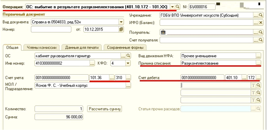Expand the Операция dropdown list
The image size is (267, 130).
click(172, 6)
